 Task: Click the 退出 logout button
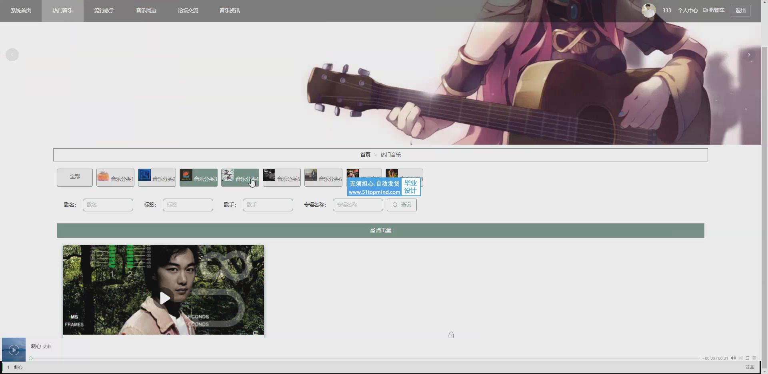[x=740, y=10]
